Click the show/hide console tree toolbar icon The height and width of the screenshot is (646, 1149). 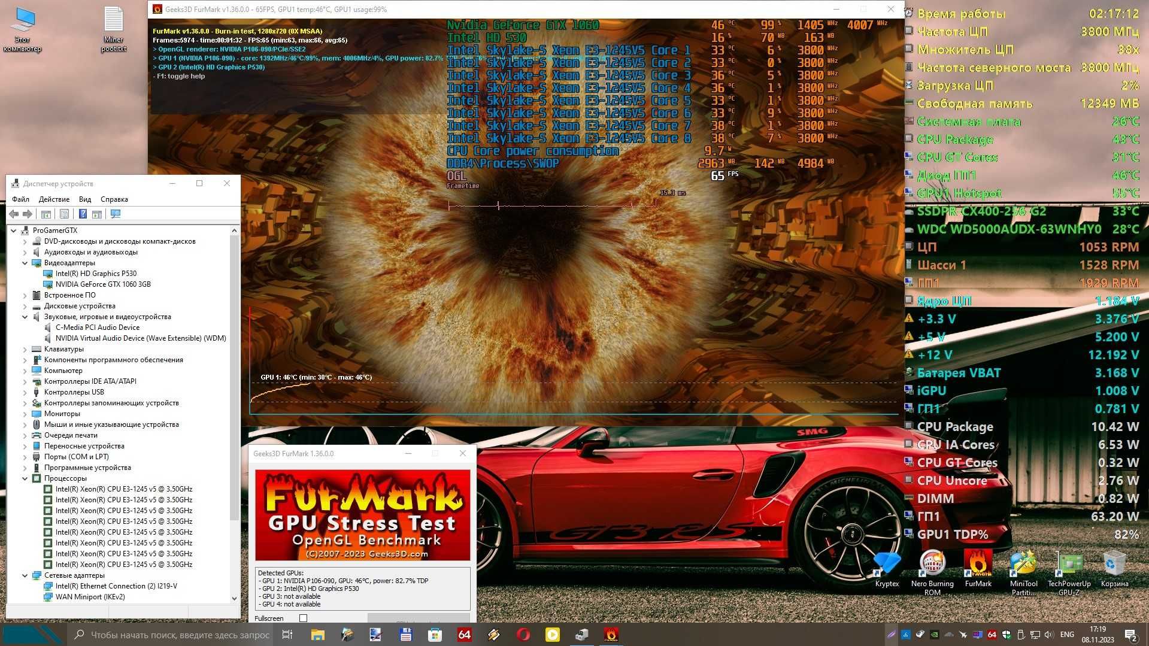pyautogui.click(x=46, y=214)
